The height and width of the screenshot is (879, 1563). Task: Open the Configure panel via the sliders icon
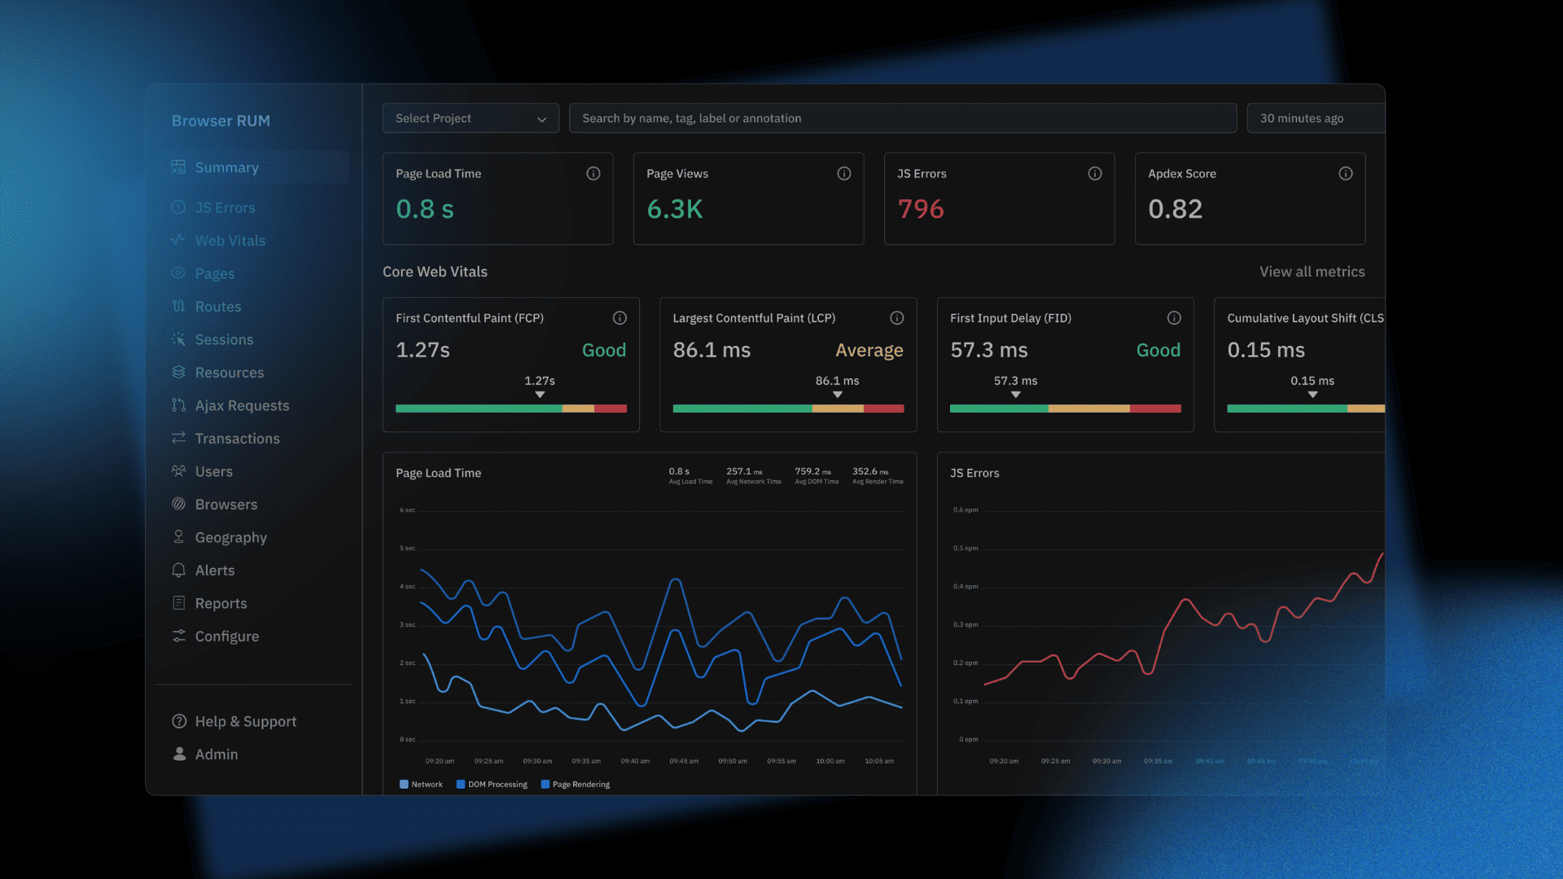pyautogui.click(x=179, y=636)
